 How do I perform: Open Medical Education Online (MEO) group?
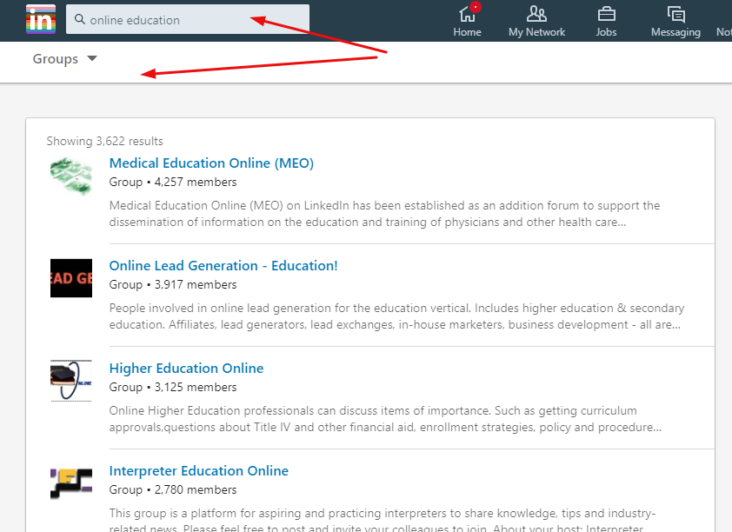click(x=211, y=163)
